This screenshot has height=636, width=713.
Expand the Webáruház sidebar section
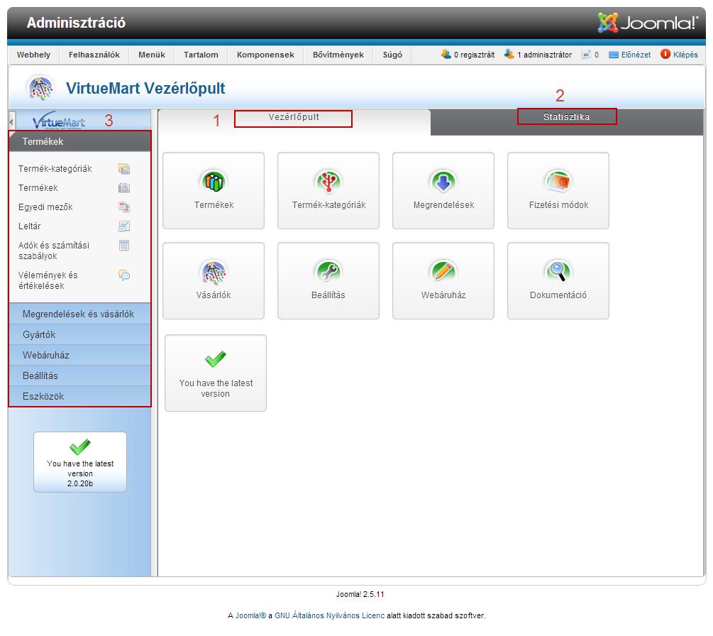(80, 355)
